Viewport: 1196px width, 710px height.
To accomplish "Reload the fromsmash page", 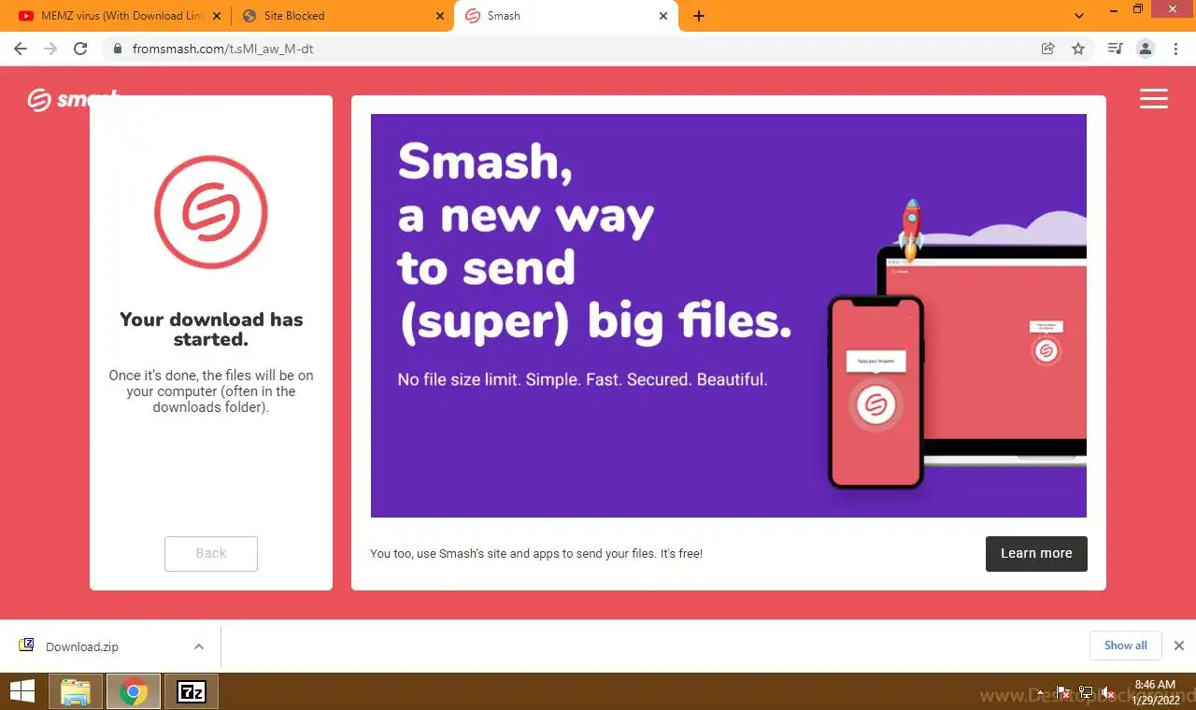I will [80, 49].
